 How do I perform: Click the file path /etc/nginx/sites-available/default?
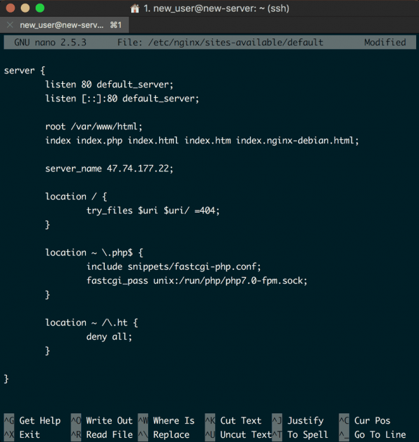pos(236,42)
